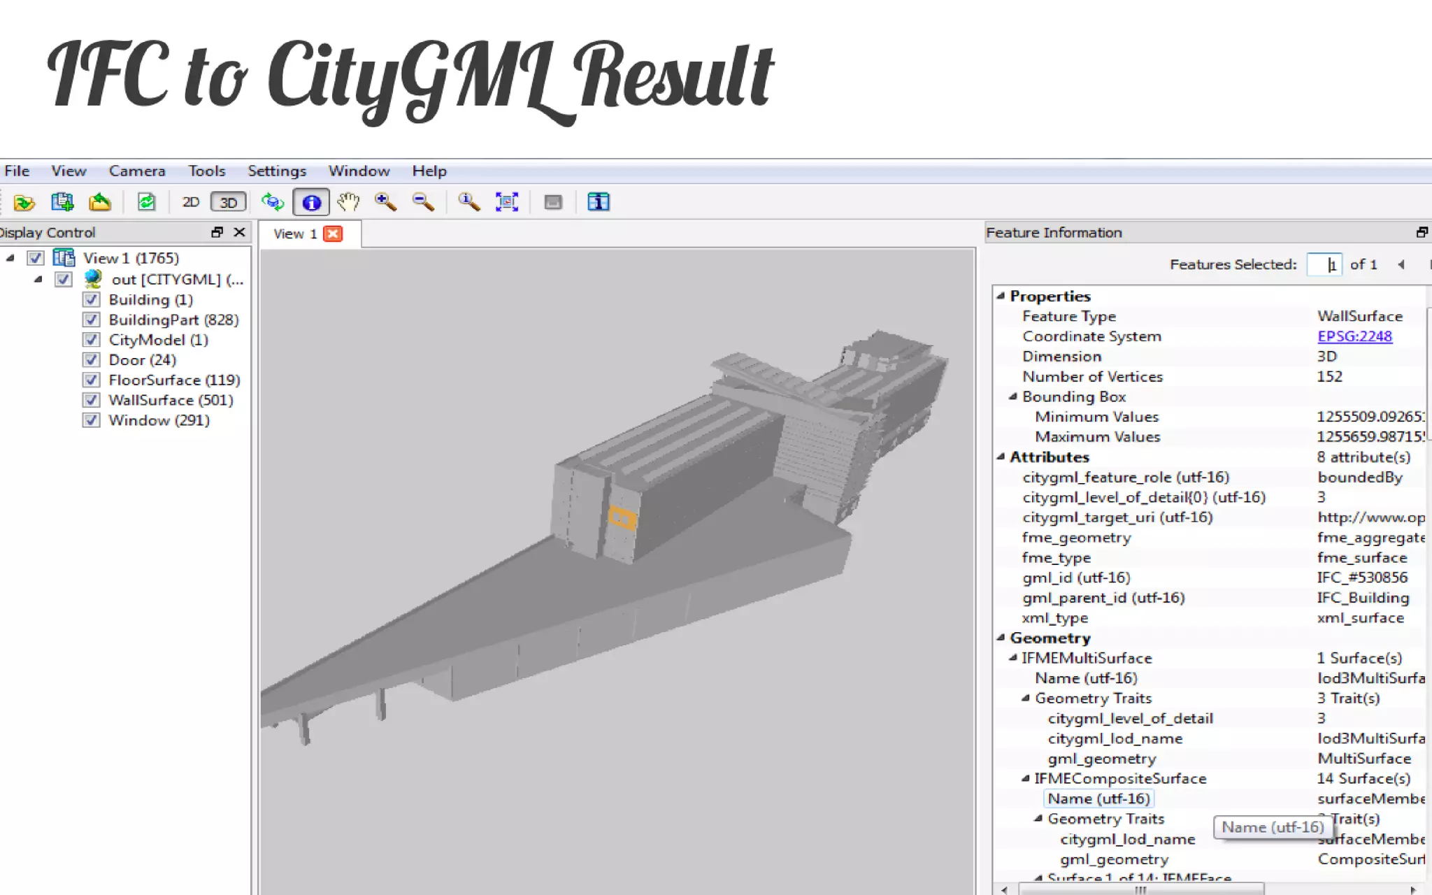Select the WallSurface (501) tree item
1432x895 pixels.
(171, 400)
